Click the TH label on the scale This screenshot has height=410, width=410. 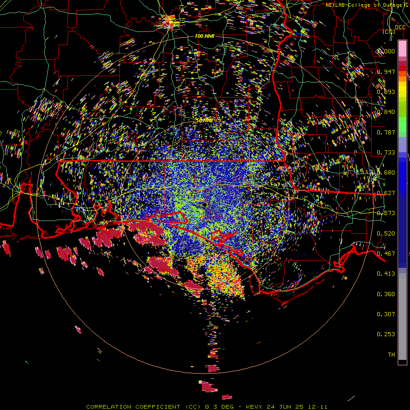391,354
